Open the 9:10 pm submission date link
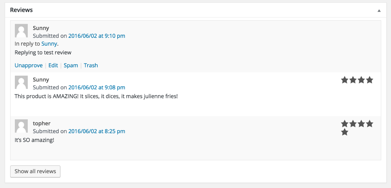The image size is (391, 188). [x=97, y=36]
